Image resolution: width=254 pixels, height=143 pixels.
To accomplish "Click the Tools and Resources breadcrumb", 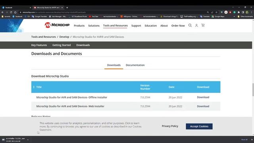I will [x=43, y=37].
